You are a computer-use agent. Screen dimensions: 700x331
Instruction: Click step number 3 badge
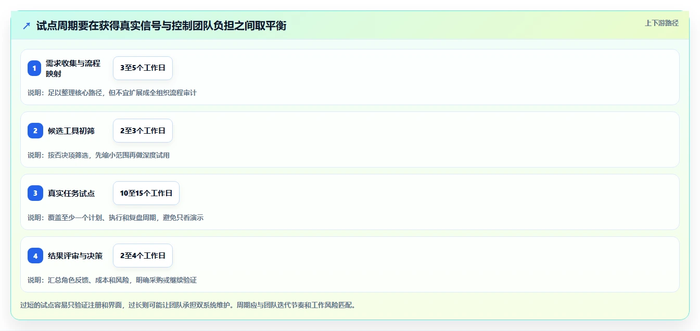tap(34, 193)
